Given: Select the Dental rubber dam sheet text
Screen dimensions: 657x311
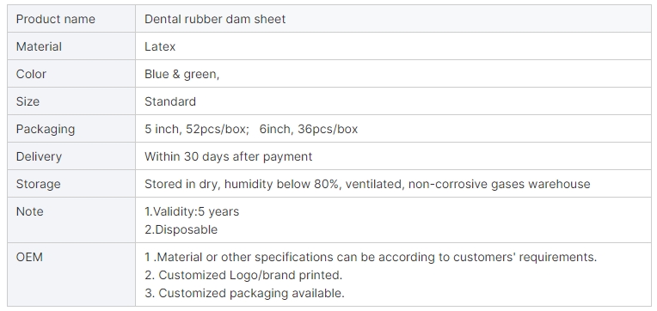Looking at the screenshot, I should [x=215, y=19].
